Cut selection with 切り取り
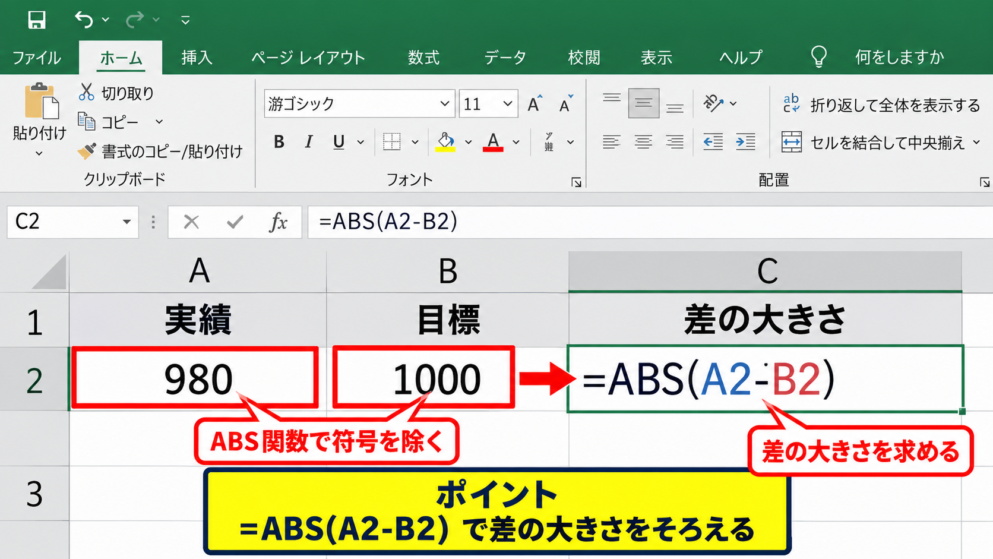This screenshot has width=993, height=559. pyautogui.click(x=116, y=93)
